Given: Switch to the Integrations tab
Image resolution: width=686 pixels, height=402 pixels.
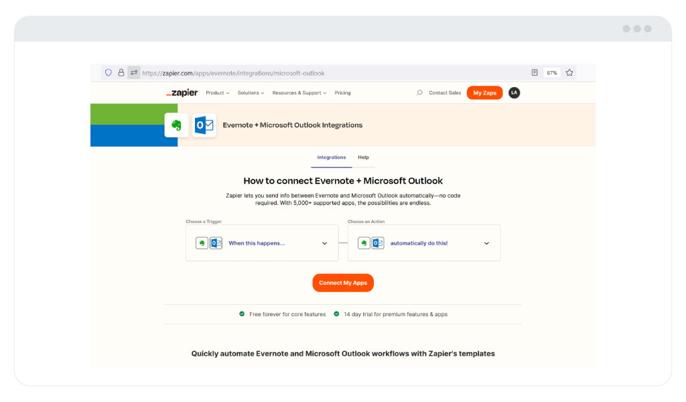Looking at the screenshot, I should coord(331,157).
